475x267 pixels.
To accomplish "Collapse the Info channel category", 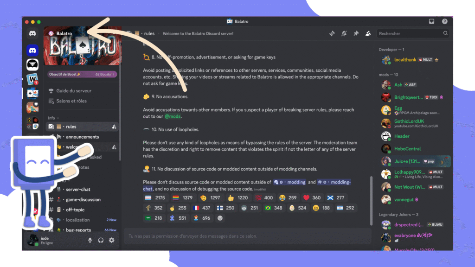I will point(53,118).
